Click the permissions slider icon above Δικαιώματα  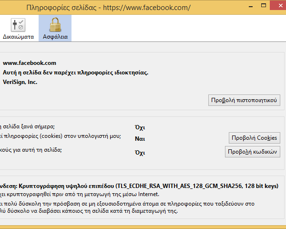pos(18,25)
